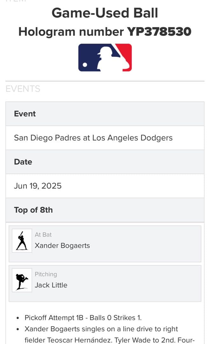Open San Diego Padres at Los Angeles Dodgers
Image resolution: width=210 pixels, height=344 pixels.
[x=93, y=138]
